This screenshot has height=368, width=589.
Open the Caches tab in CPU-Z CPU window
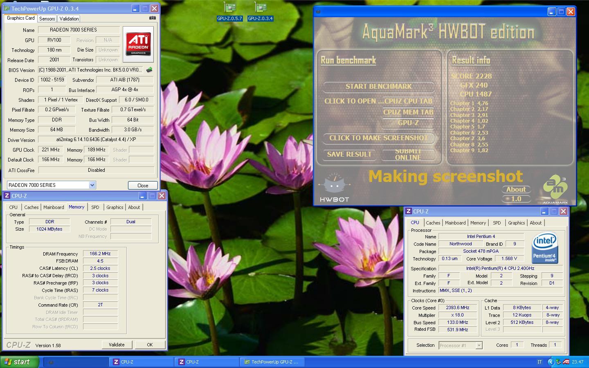pyautogui.click(x=433, y=223)
